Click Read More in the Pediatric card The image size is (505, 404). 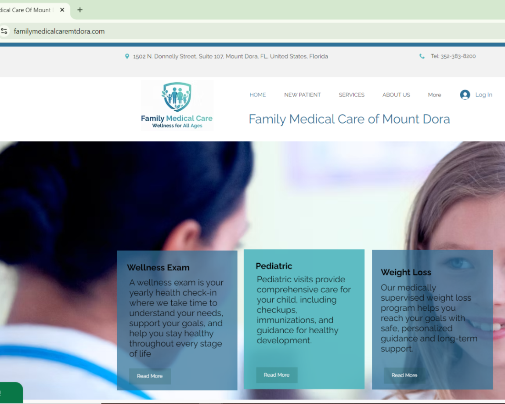click(277, 375)
